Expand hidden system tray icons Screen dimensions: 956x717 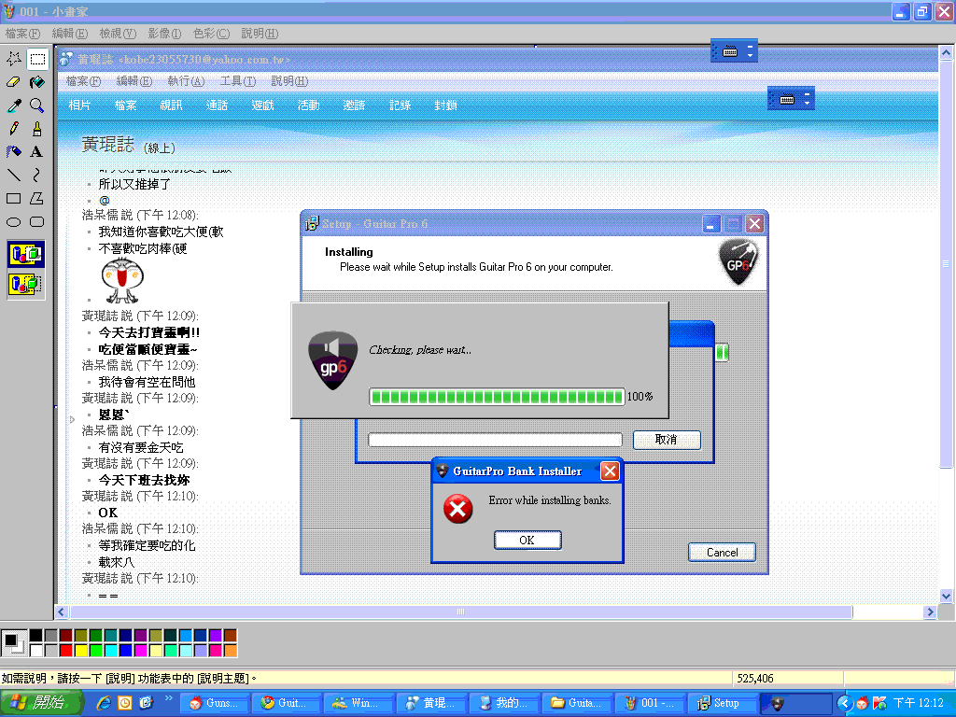tap(844, 703)
